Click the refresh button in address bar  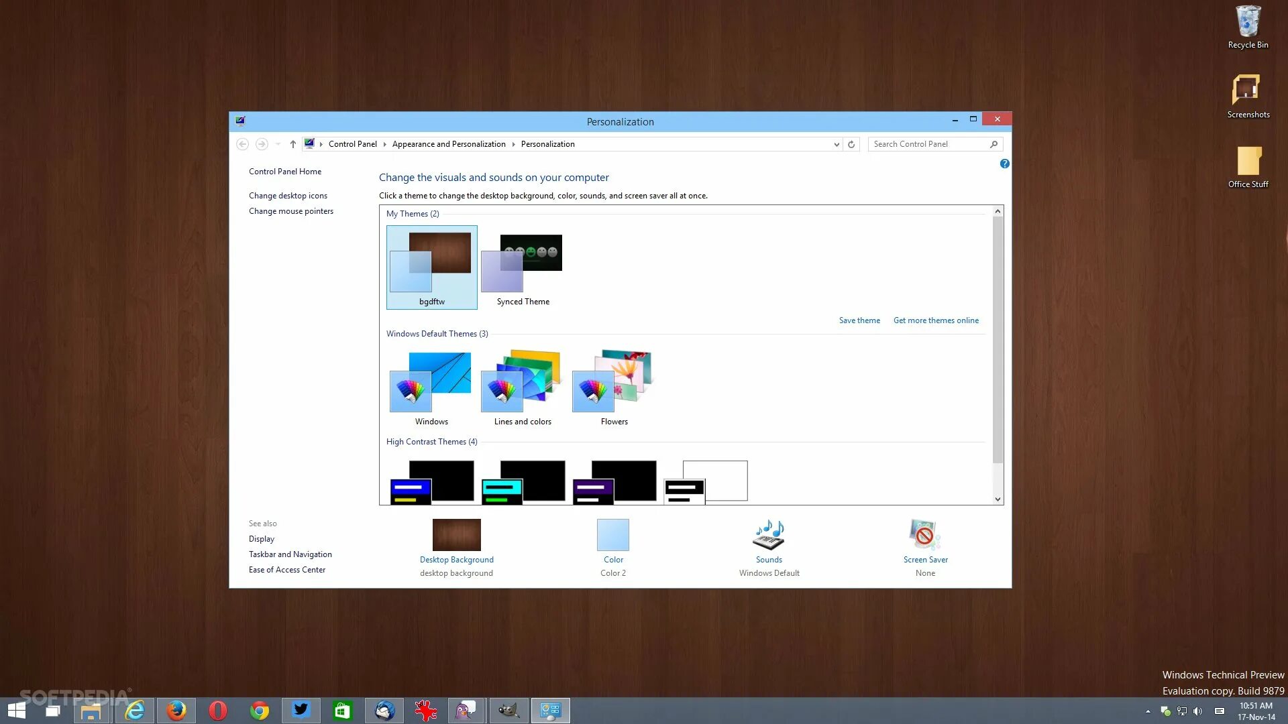[851, 144]
